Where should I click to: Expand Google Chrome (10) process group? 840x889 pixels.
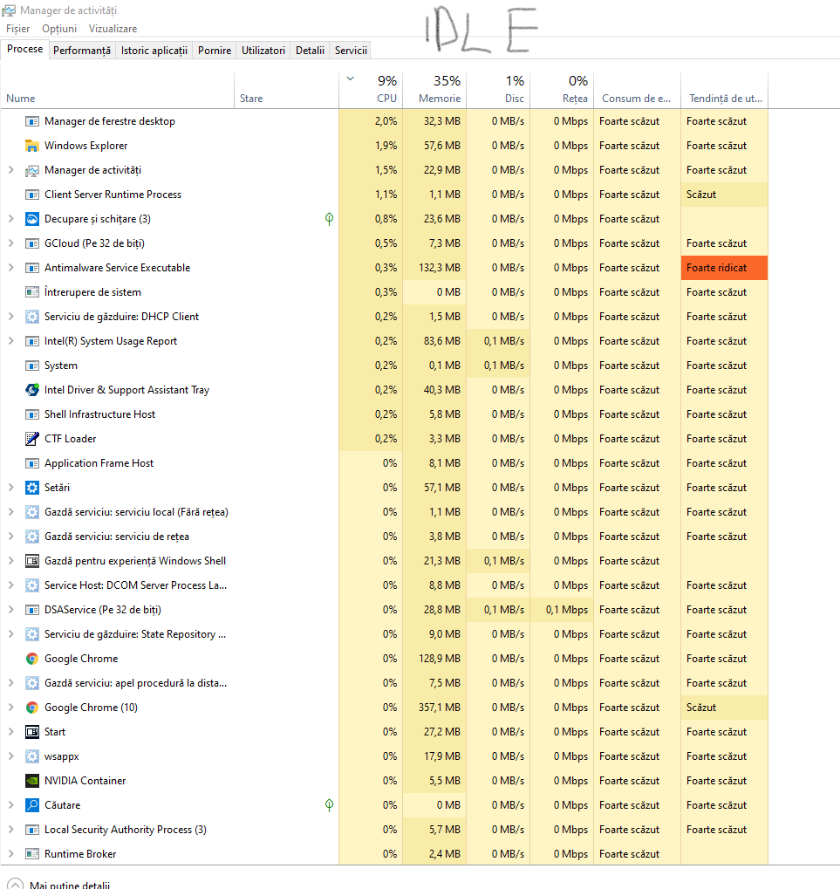(x=10, y=707)
